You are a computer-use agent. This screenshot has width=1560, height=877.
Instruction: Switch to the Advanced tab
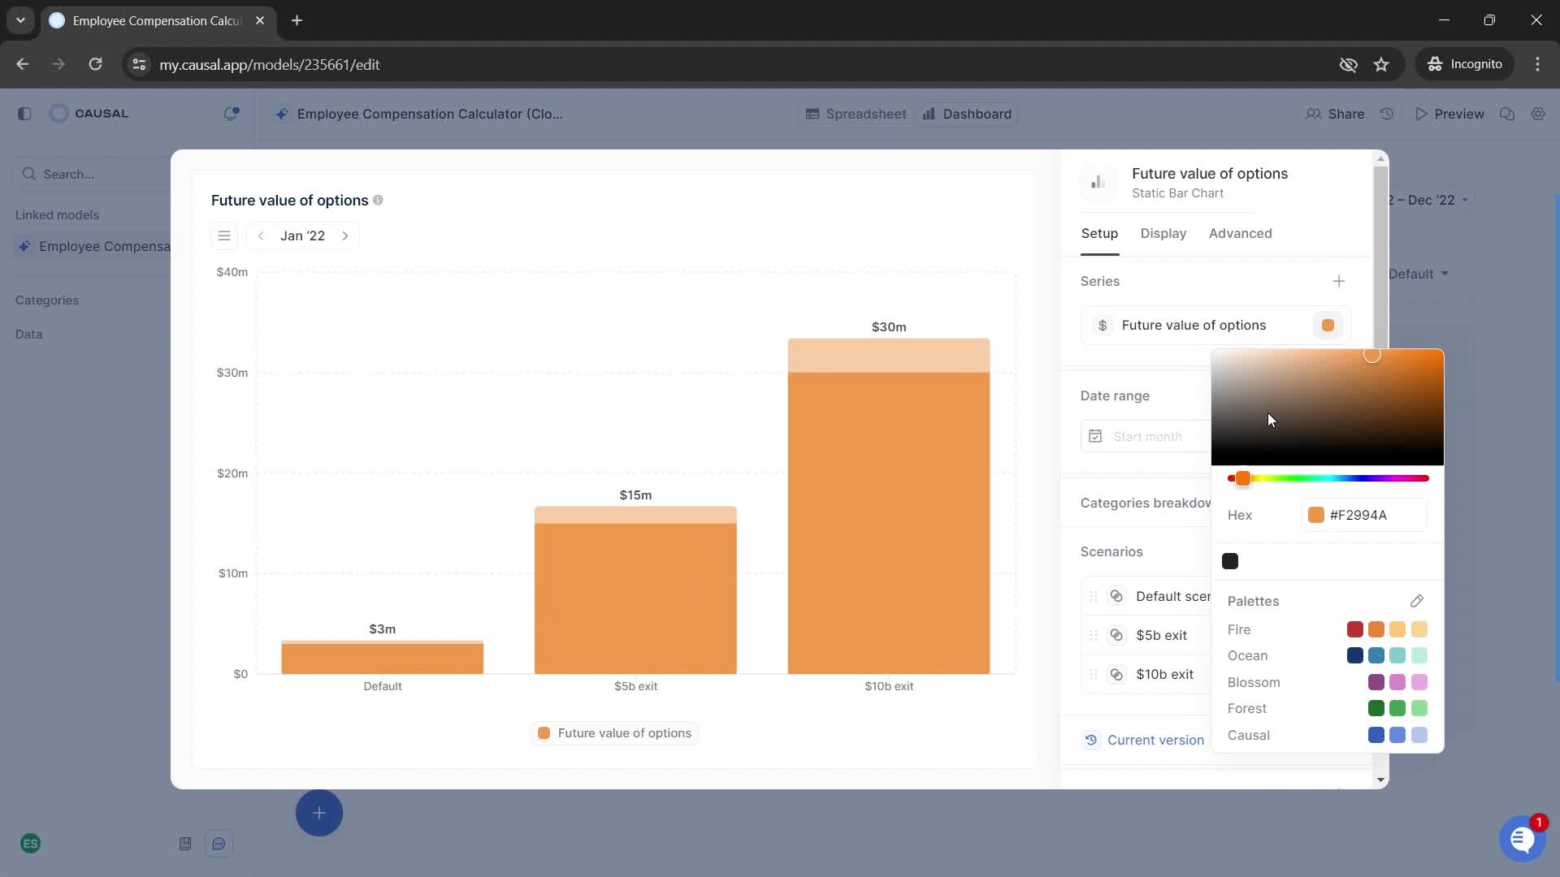[1241, 233]
